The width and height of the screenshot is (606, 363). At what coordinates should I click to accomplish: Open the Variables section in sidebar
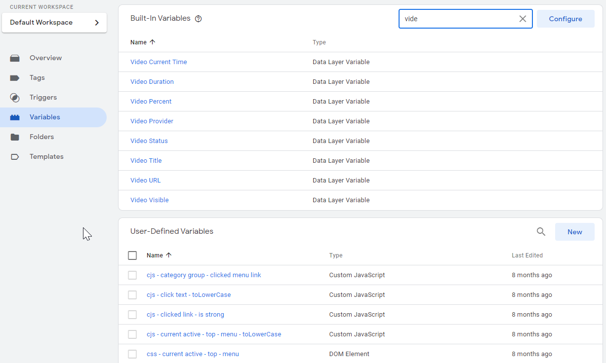pyautogui.click(x=44, y=117)
